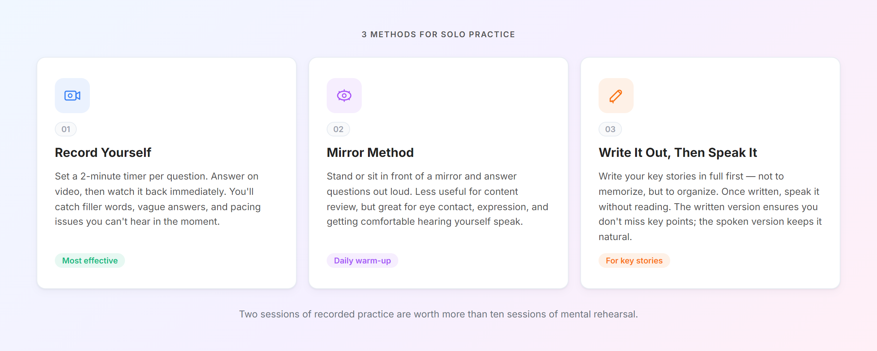Expand the Mirror Method card
The height and width of the screenshot is (351, 877).
coord(438,171)
